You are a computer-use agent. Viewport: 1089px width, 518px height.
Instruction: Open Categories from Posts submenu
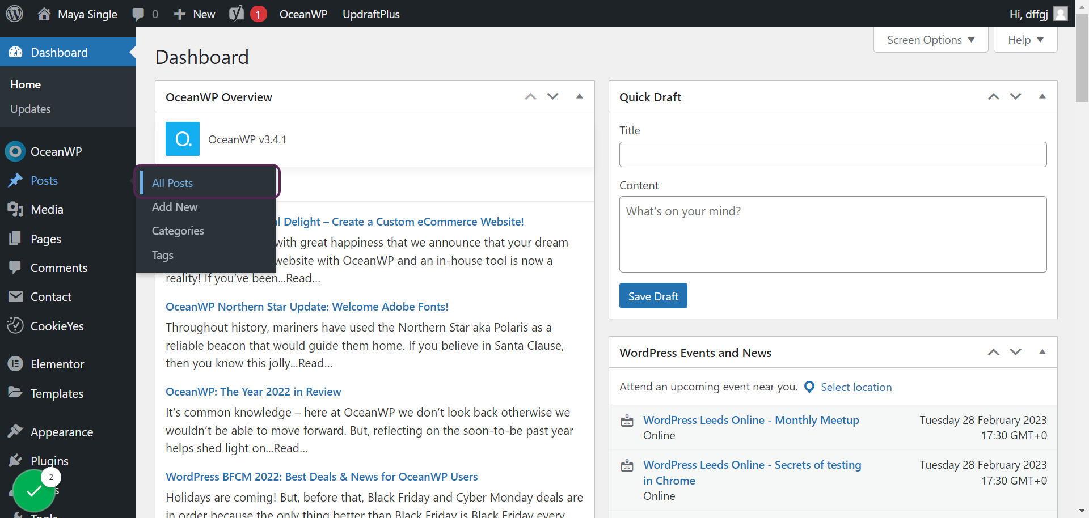pos(178,231)
